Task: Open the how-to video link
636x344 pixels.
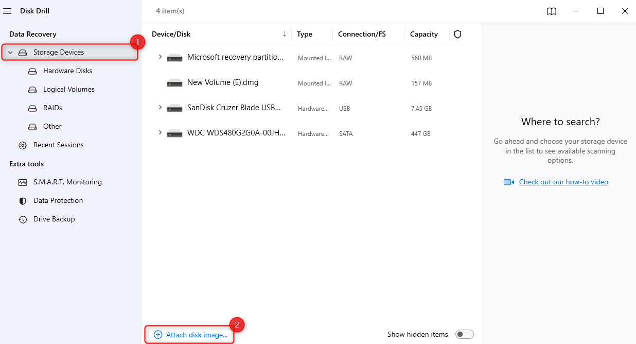Action: pos(563,182)
